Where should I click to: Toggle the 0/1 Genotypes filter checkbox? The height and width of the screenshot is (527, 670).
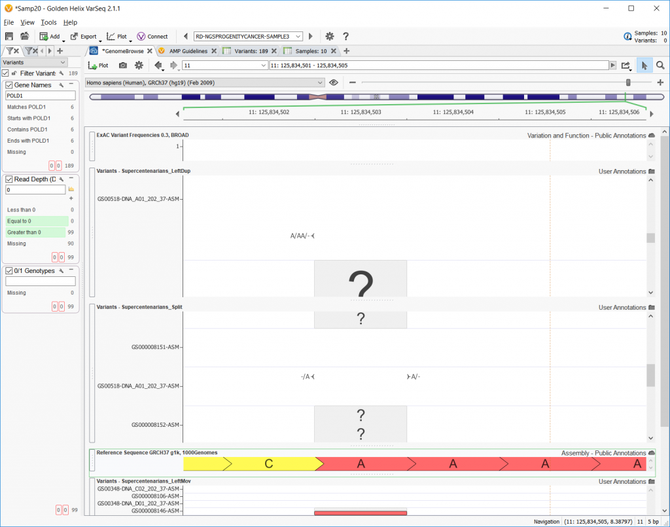(7, 270)
